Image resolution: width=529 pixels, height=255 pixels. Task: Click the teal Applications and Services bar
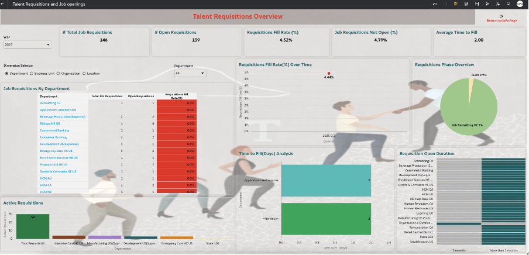pyautogui.click(x=326, y=181)
